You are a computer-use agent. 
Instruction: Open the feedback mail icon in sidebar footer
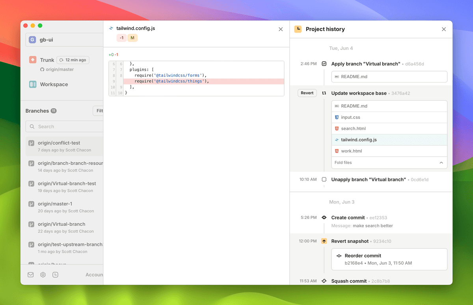coord(31,275)
